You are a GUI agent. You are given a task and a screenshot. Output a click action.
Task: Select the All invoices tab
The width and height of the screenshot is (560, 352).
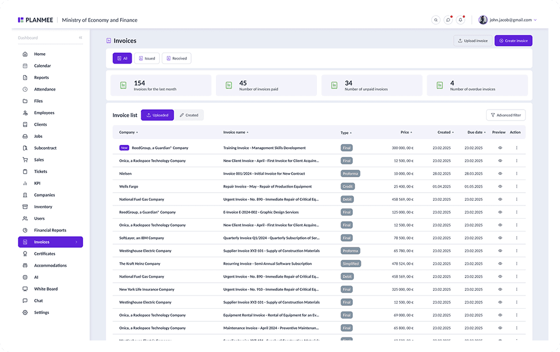click(x=122, y=58)
